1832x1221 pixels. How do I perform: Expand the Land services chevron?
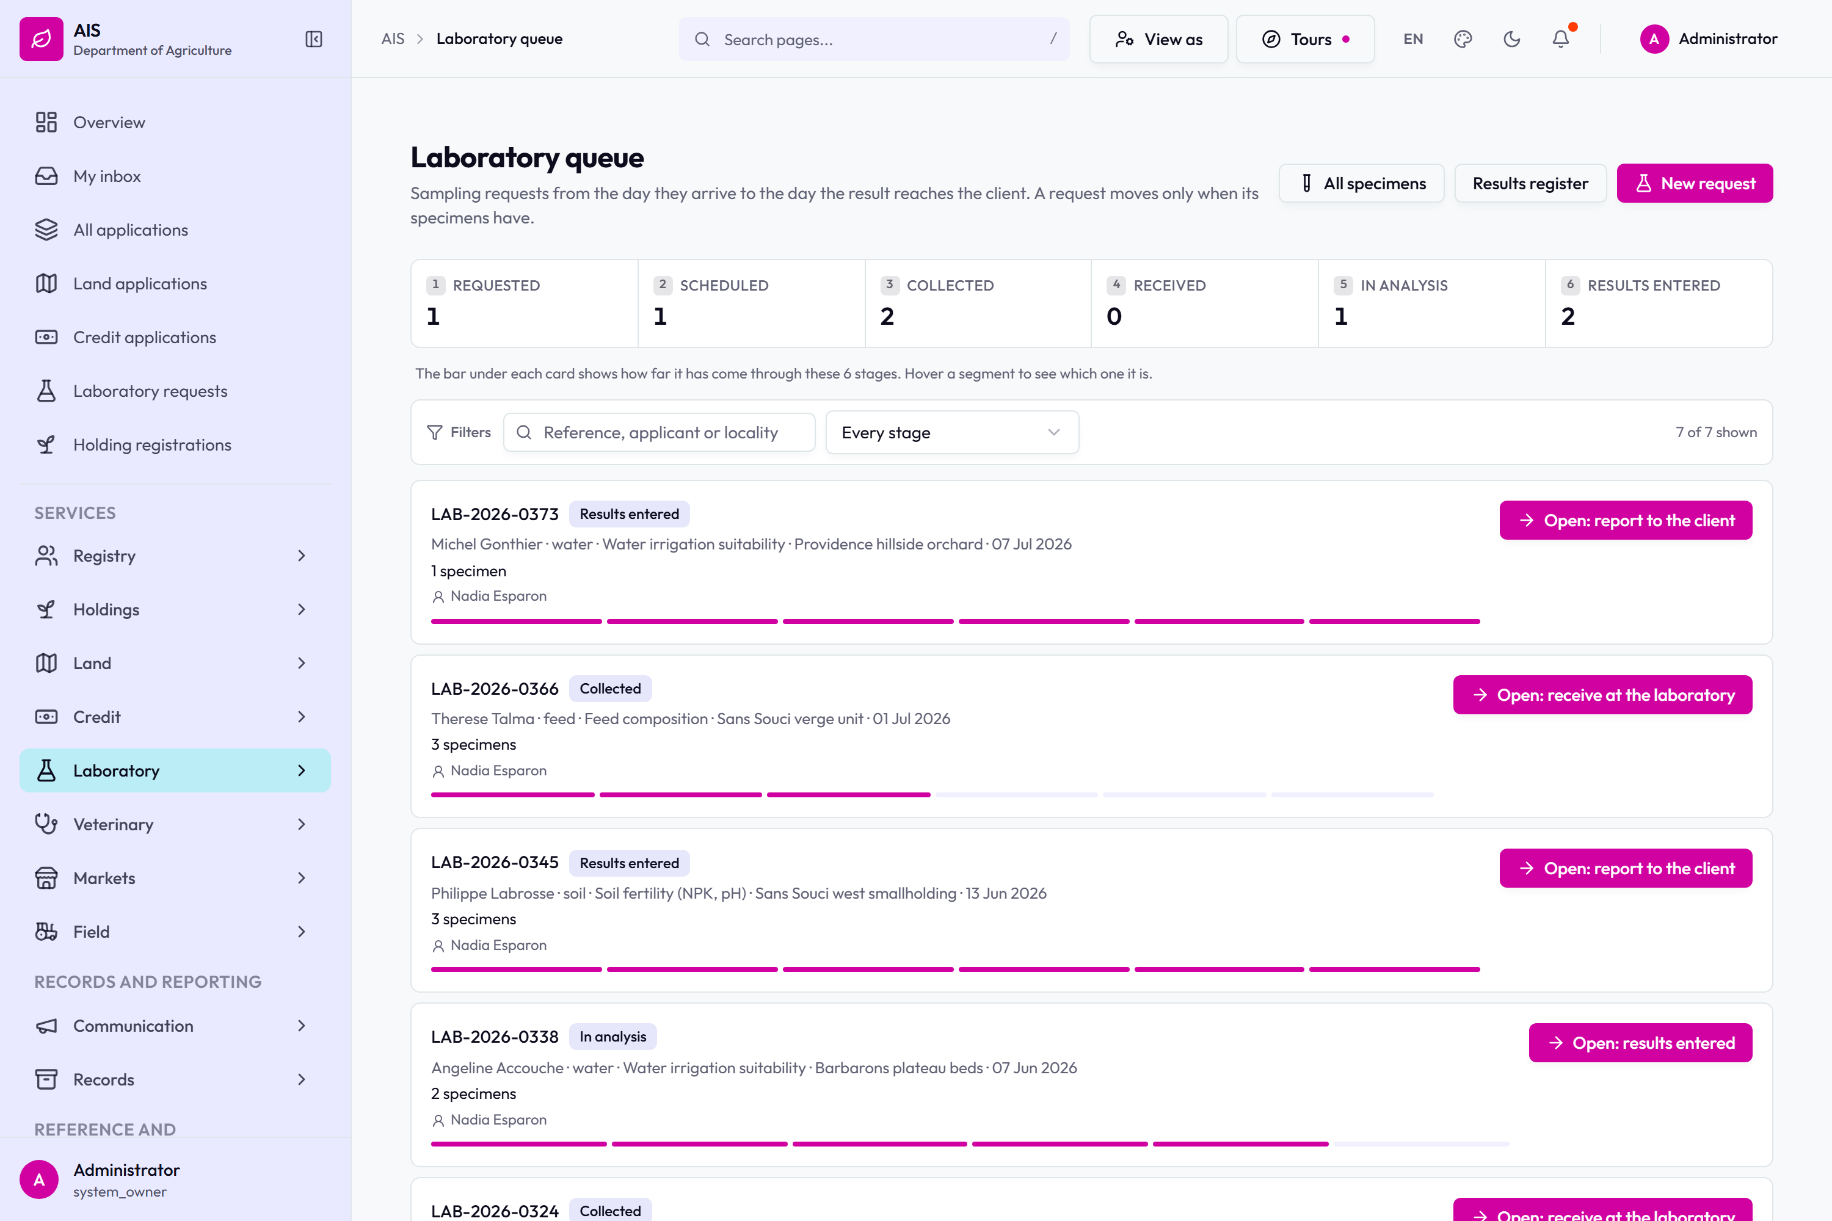tap(302, 664)
